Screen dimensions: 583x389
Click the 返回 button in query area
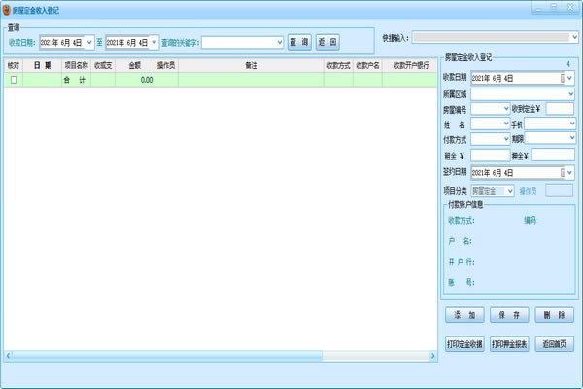(x=328, y=43)
